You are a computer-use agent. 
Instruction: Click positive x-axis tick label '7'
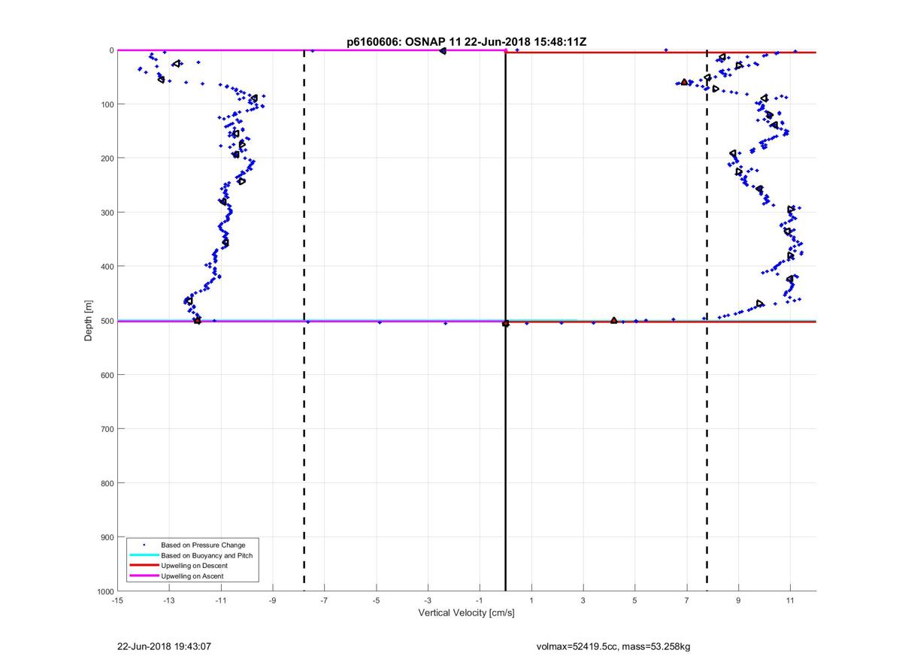687,600
